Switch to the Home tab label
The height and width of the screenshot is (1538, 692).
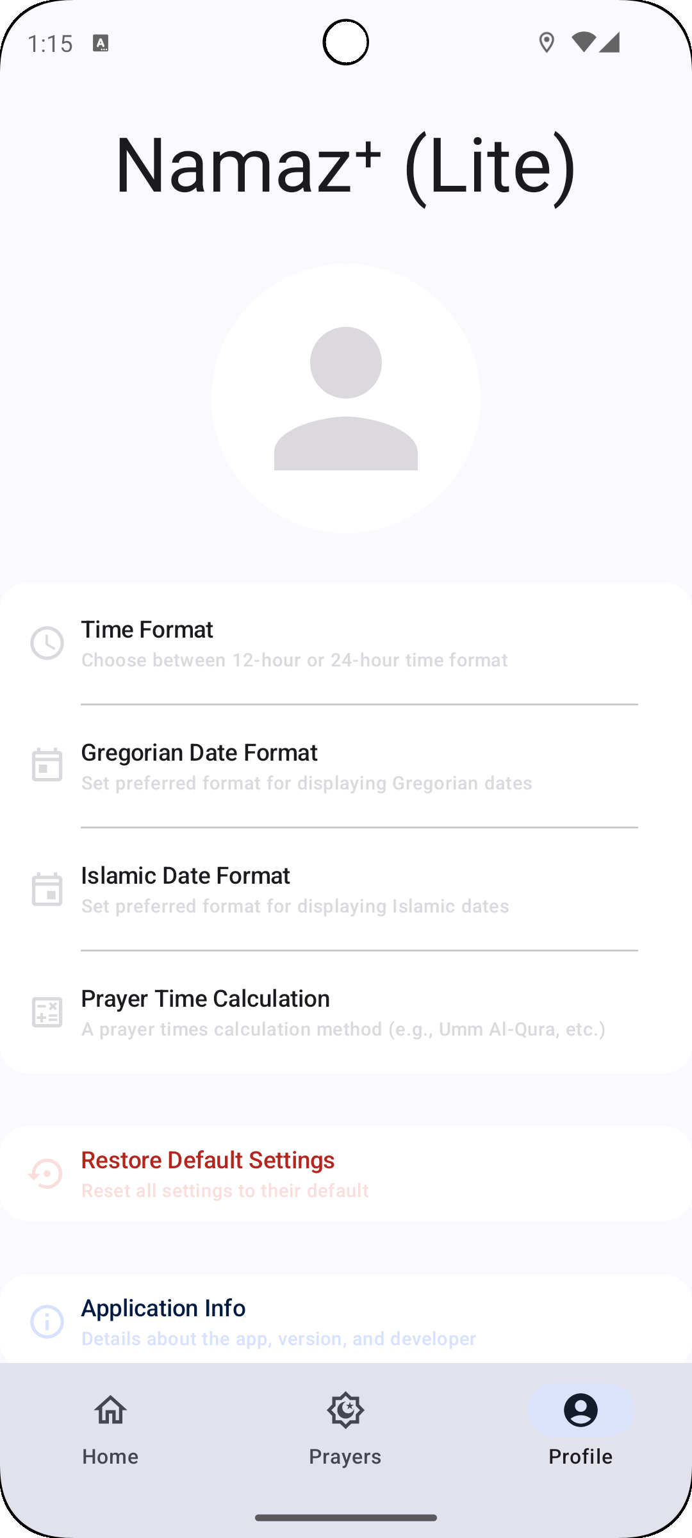coord(110,1457)
